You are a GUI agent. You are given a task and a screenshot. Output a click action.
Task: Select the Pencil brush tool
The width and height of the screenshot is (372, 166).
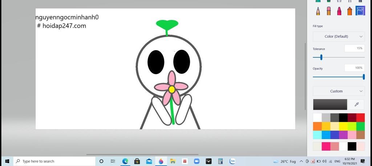click(318, 11)
